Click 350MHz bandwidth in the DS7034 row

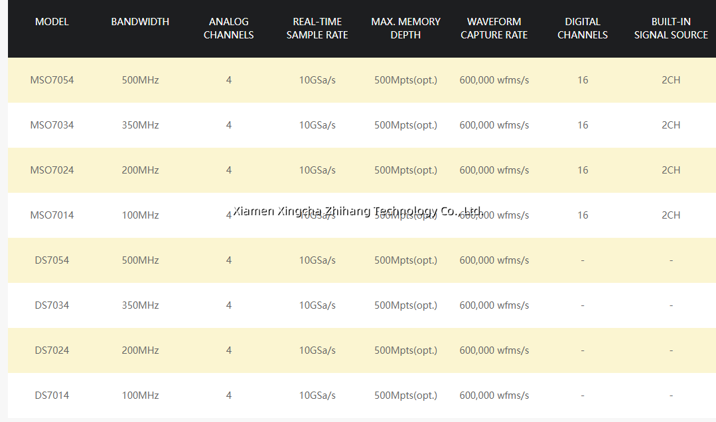[140, 305]
